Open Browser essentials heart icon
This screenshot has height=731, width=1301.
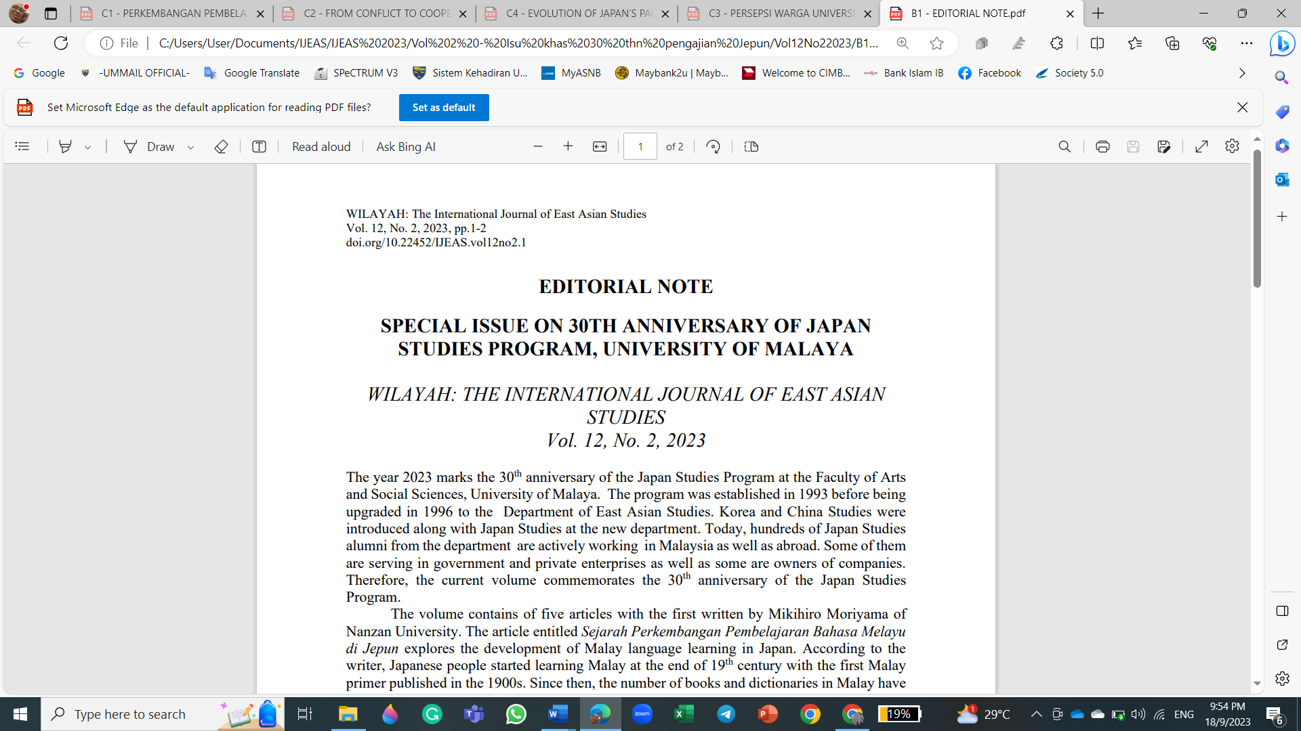click(1210, 43)
